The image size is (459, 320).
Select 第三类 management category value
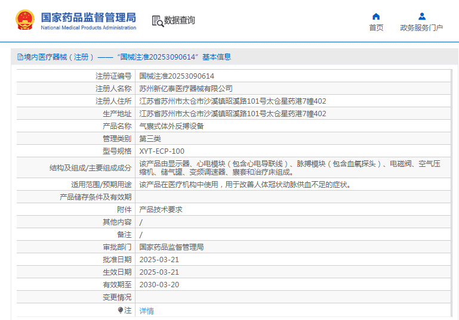(150, 139)
